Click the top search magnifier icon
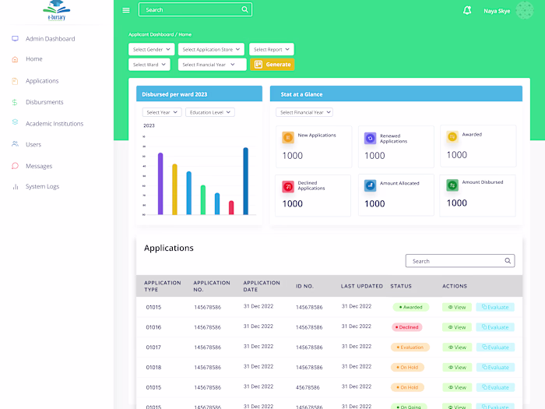This screenshot has width=545, height=409. [x=244, y=9]
